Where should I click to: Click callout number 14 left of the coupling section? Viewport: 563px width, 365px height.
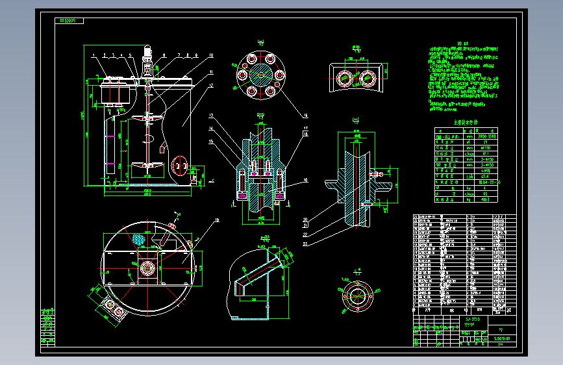pos(211,128)
